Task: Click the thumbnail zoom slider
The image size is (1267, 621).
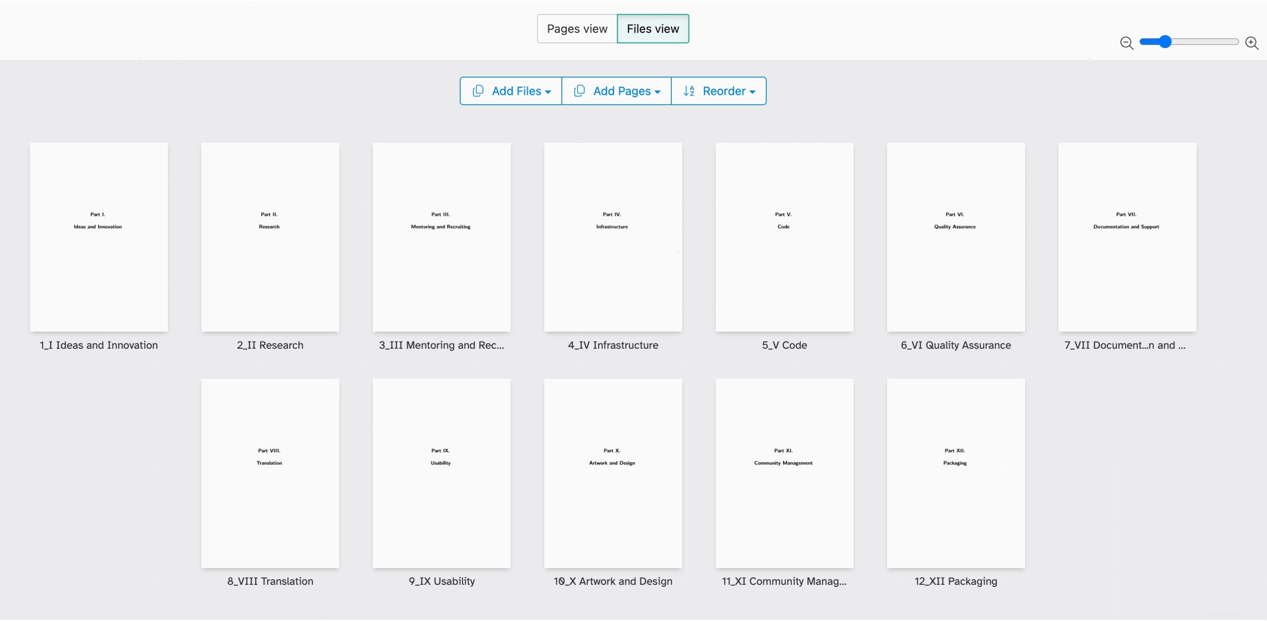Action: (x=1189, y=42)
